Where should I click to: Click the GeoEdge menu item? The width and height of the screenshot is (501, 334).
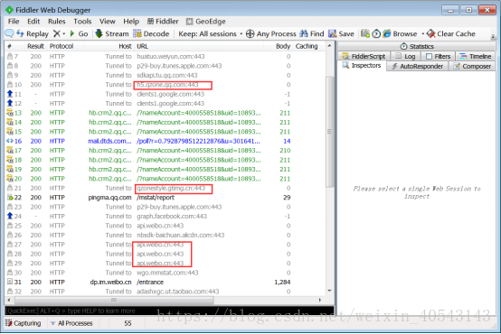206,22
